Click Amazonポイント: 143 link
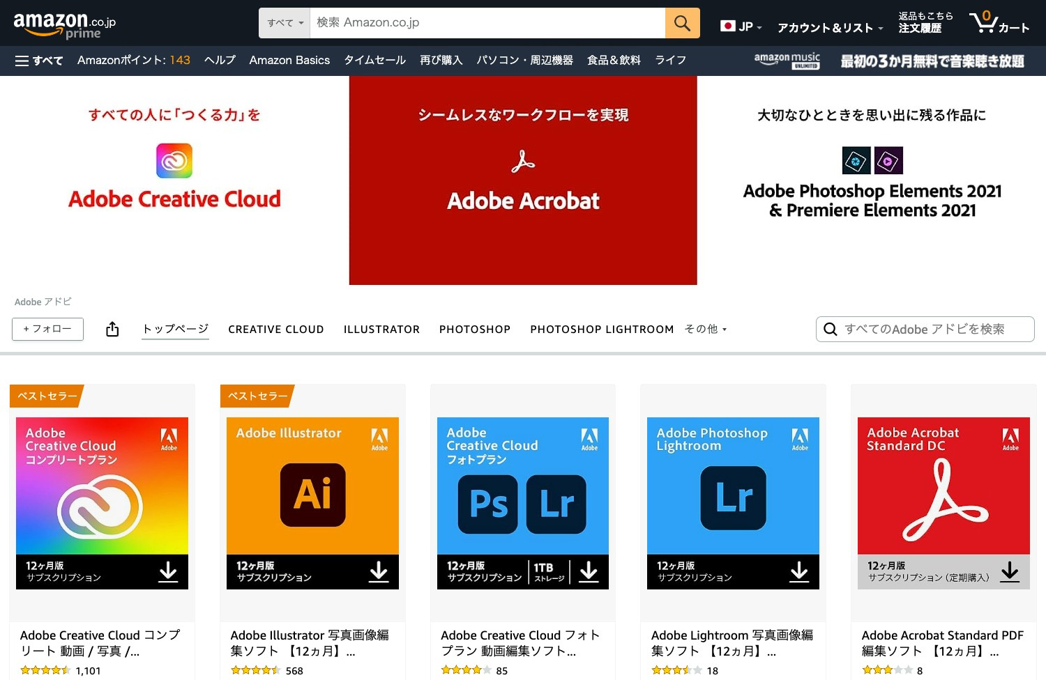Screen dimensions: 1046x680 coord(134,60)
